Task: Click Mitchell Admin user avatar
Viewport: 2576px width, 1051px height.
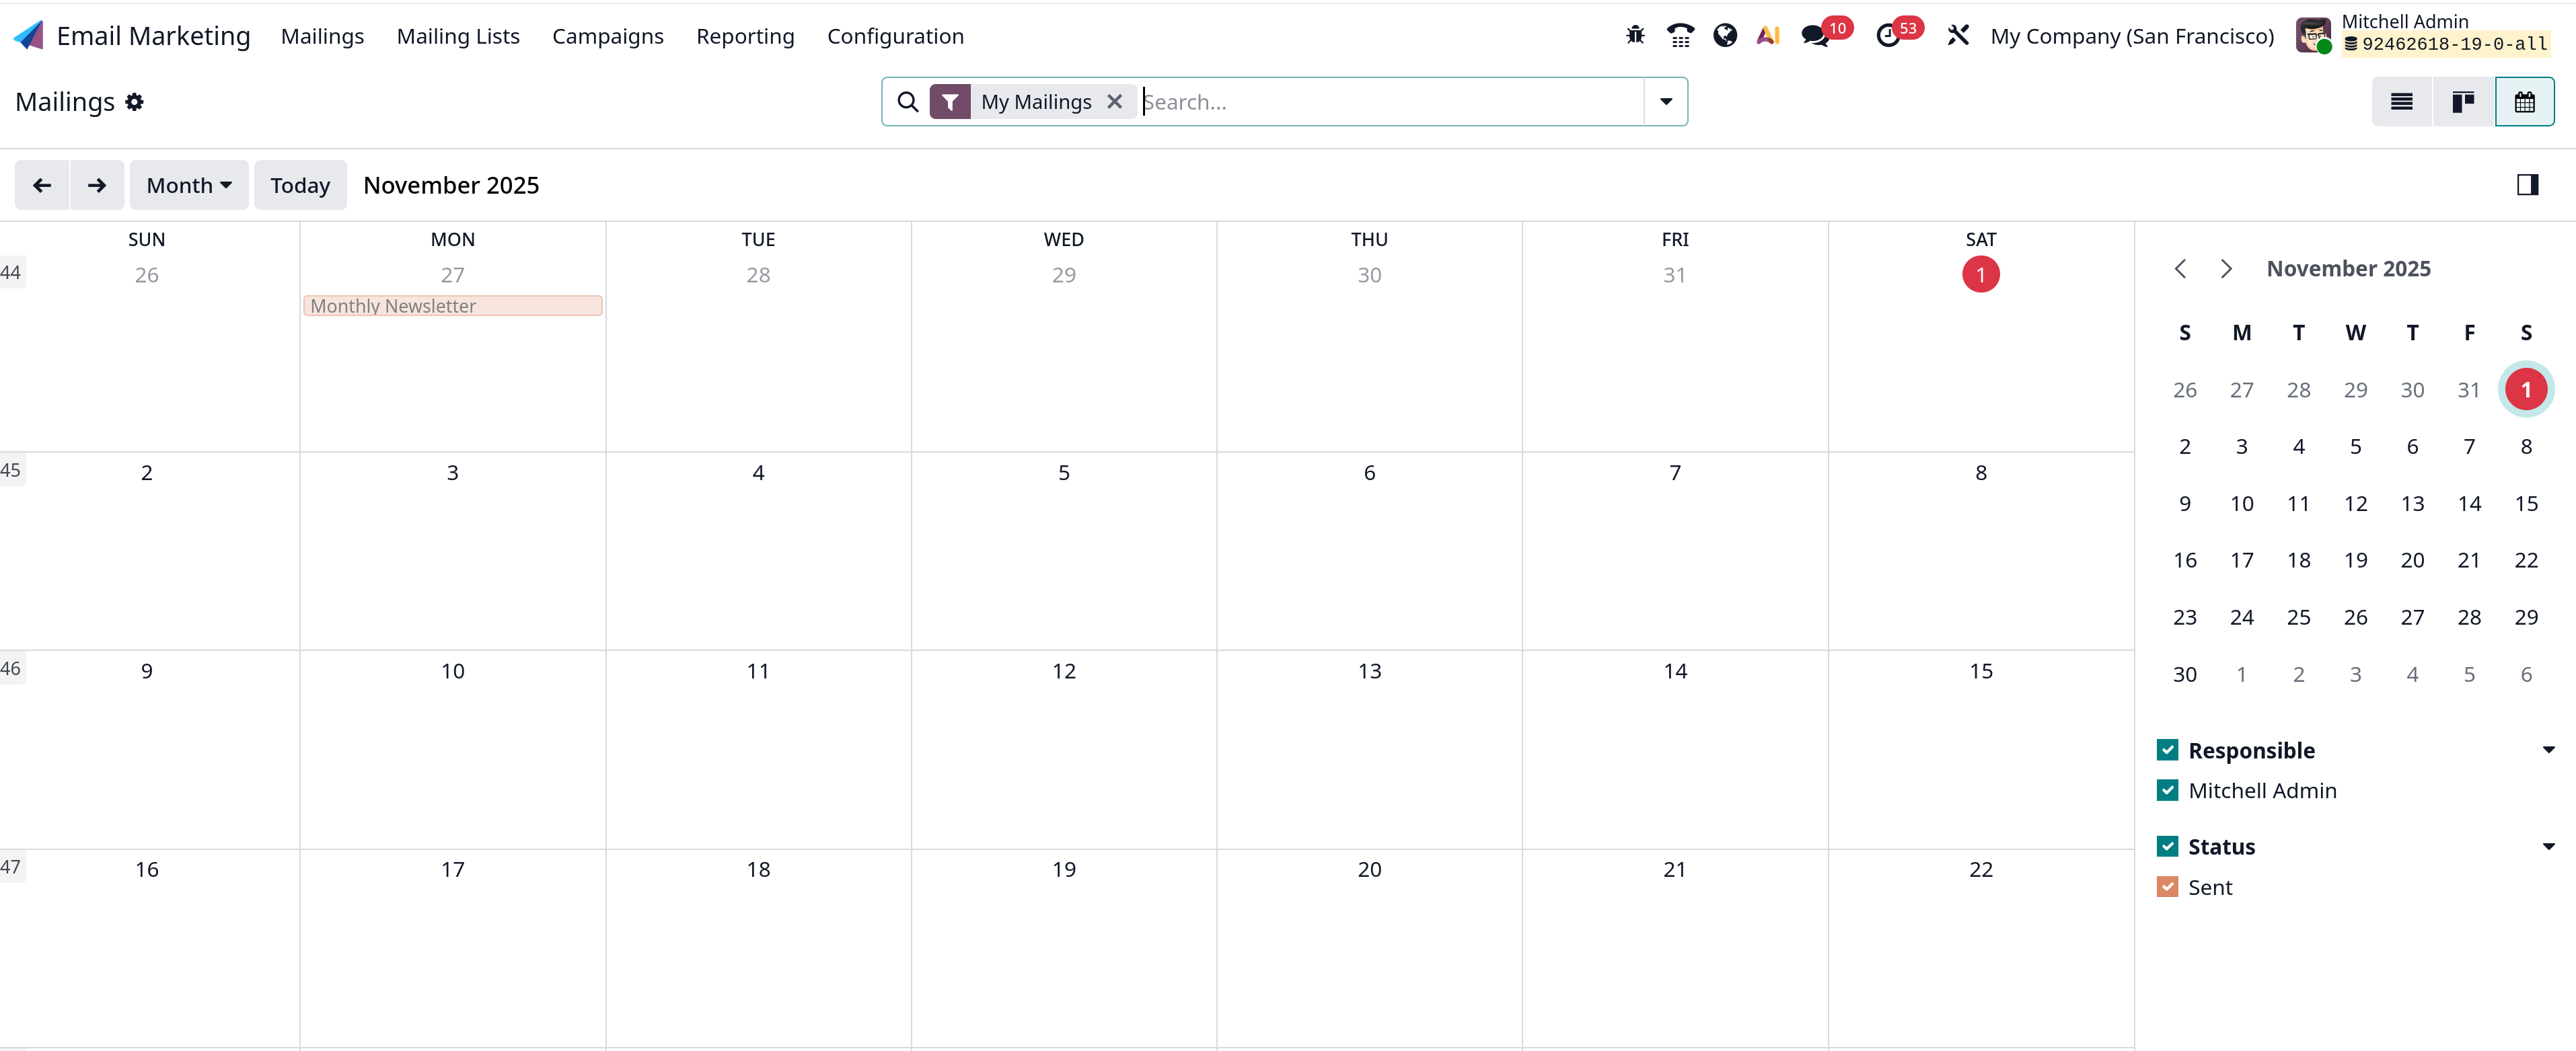Action: click(x=2314, y=36)
